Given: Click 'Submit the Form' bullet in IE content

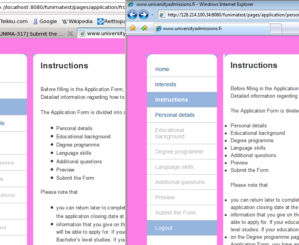Looking at the screenshot, I should [x=249, y=170].
